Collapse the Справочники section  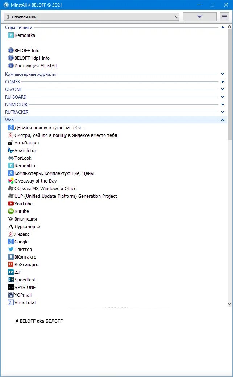pyautogui.click(x=222, y=28)
